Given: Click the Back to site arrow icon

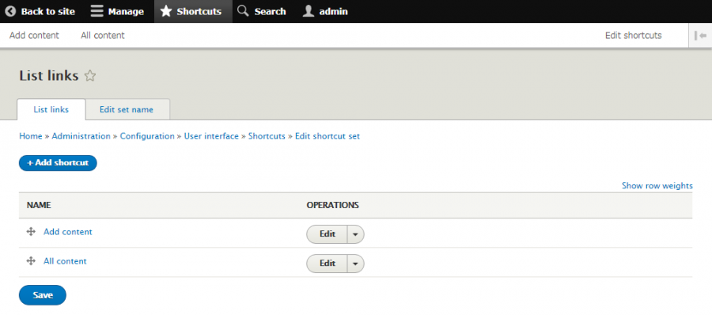Looking at the screenshot, I should (10, 11).
